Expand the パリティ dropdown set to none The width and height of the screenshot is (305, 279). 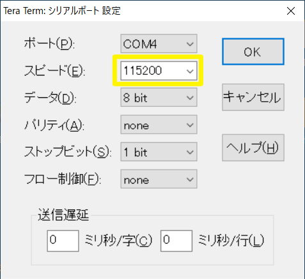pos(159,125)
